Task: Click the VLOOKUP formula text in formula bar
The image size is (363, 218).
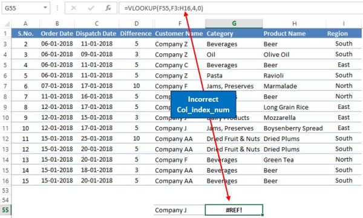Action: (164, 8)
